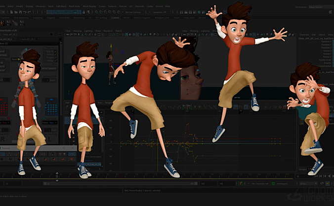
Task: Click the time slider at the current frame marker
Action: pyautogui.click(x=57, y=176)
